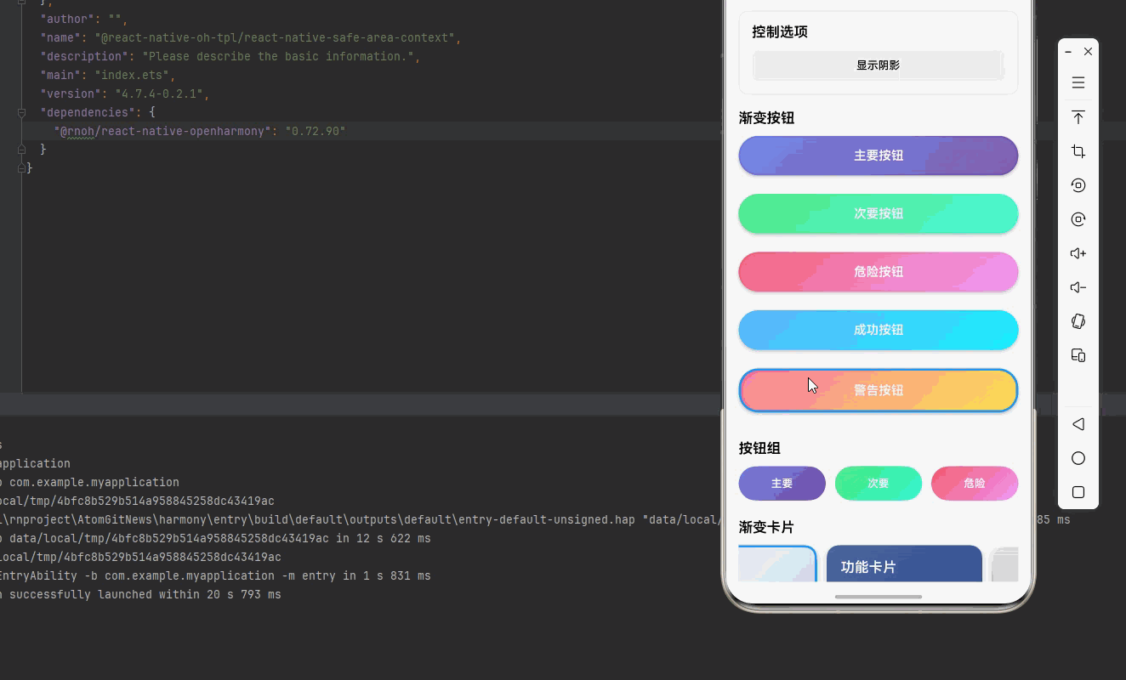1126x680 pixels.
Task: Open the 功能卡片 gradient card
Action: click(x=904, y=564)
